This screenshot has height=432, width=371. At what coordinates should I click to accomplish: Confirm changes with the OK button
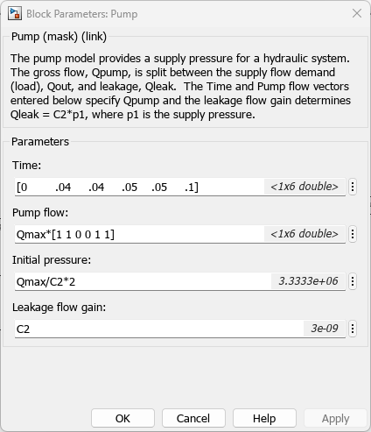(122, 418)
